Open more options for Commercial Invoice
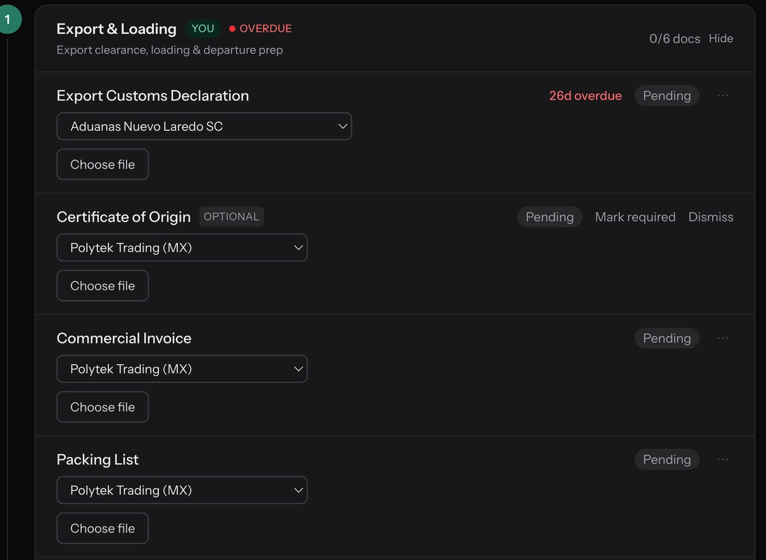Viewport: 766px width, 560px height. tap(723, 338)
